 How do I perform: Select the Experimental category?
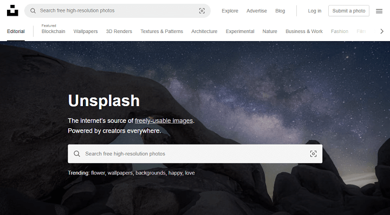(240, 31)
